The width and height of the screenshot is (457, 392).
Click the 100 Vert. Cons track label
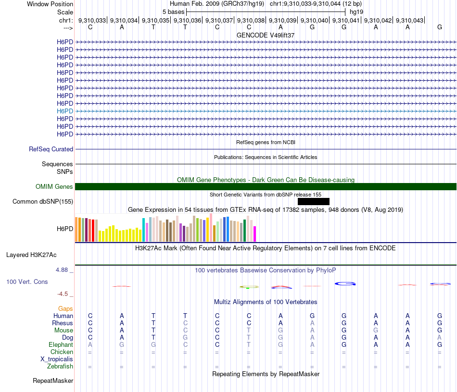27,282
